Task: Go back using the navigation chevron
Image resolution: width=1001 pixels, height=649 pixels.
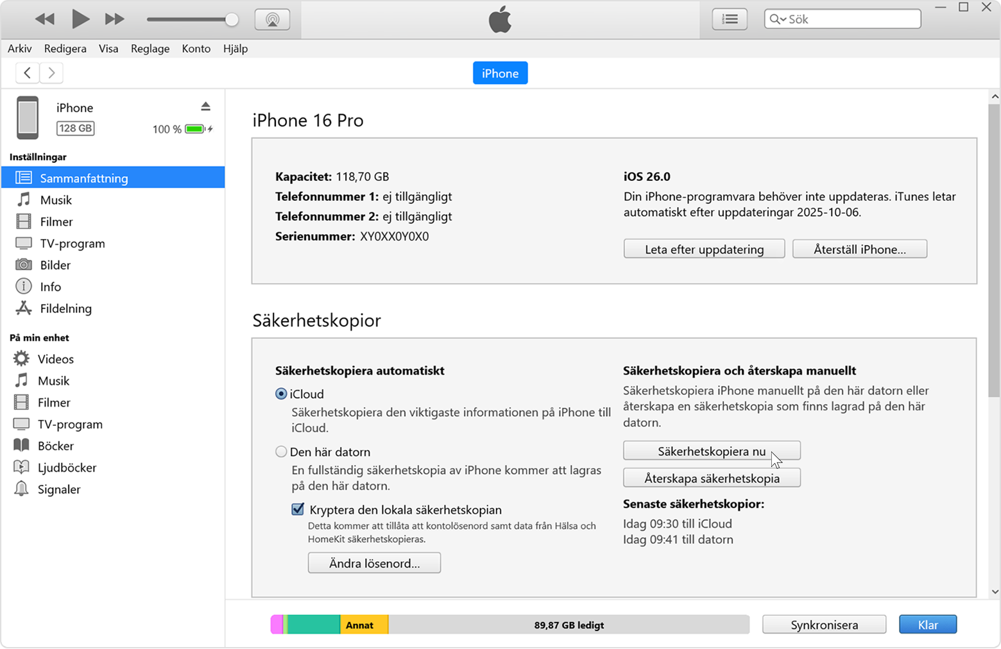Action: click(x=27, y=72)
